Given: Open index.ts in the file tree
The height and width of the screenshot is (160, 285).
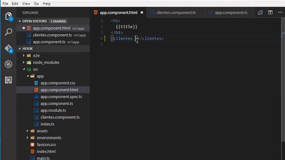Looking at the screenshot, I should coord(53,124).
